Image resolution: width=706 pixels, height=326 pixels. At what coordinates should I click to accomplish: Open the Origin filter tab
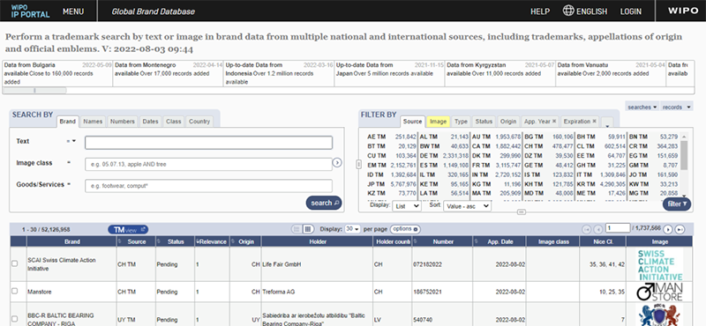tap(508, 122)
